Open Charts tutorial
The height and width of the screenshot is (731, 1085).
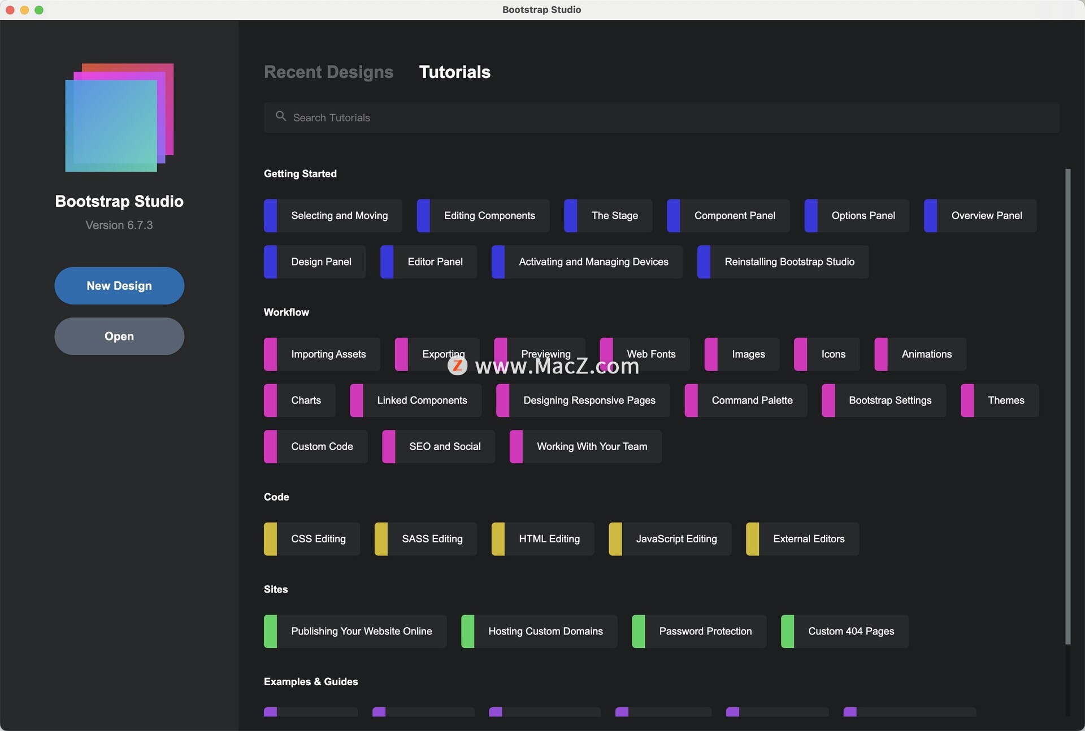[300, 401]
